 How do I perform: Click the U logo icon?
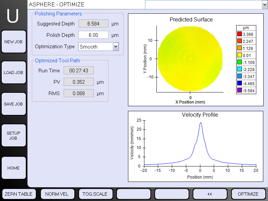(x=13, y=15)
